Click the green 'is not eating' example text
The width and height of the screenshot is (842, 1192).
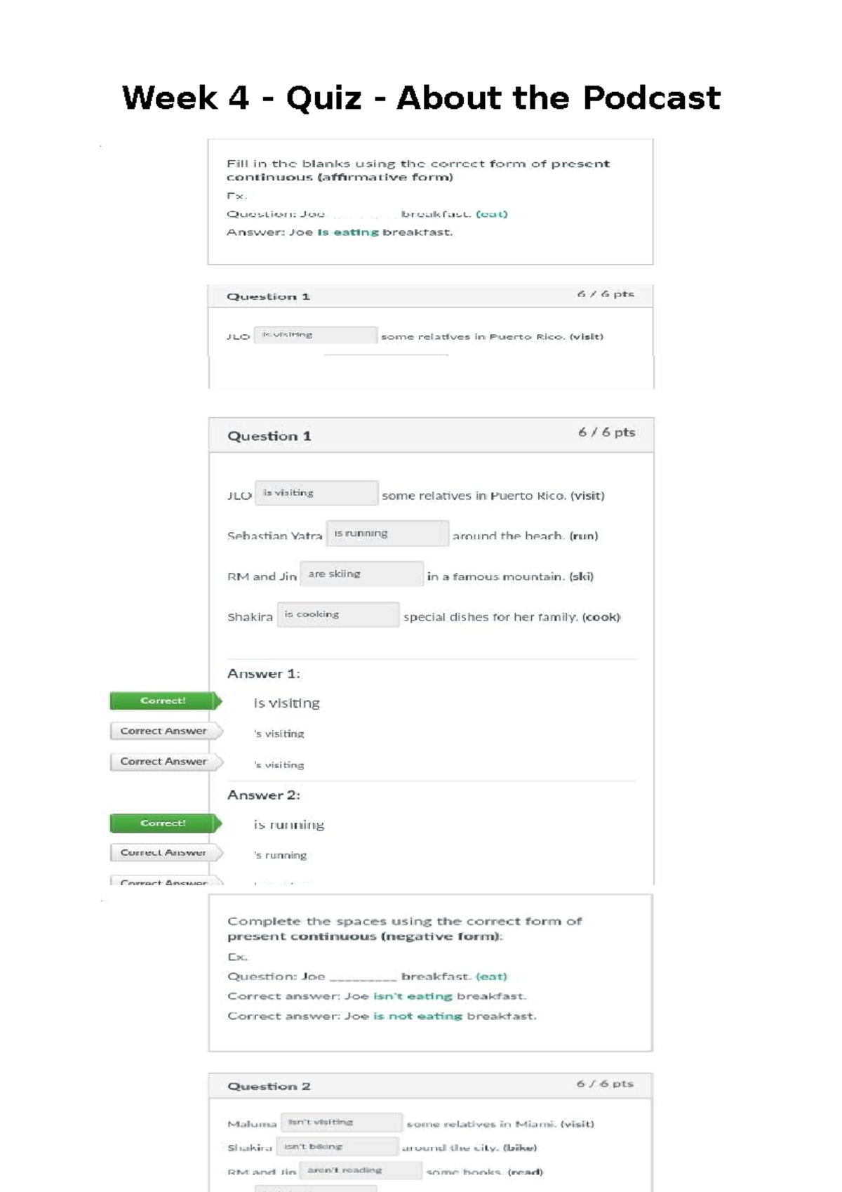(417, 1016)
